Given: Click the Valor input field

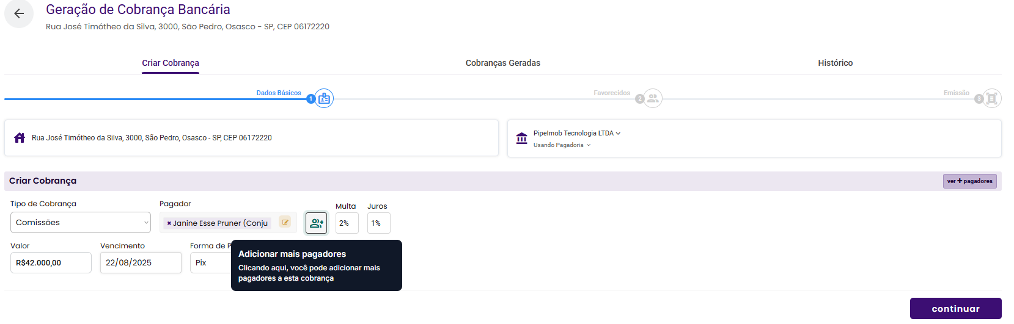Looking at the screenshot, I should tap(51, 263).
